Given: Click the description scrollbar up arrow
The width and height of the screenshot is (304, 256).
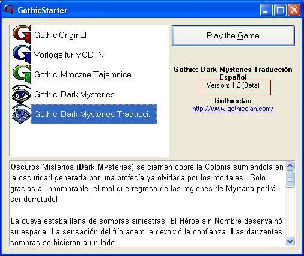Looking at the screenshot, I should click(x=290, y=165).
